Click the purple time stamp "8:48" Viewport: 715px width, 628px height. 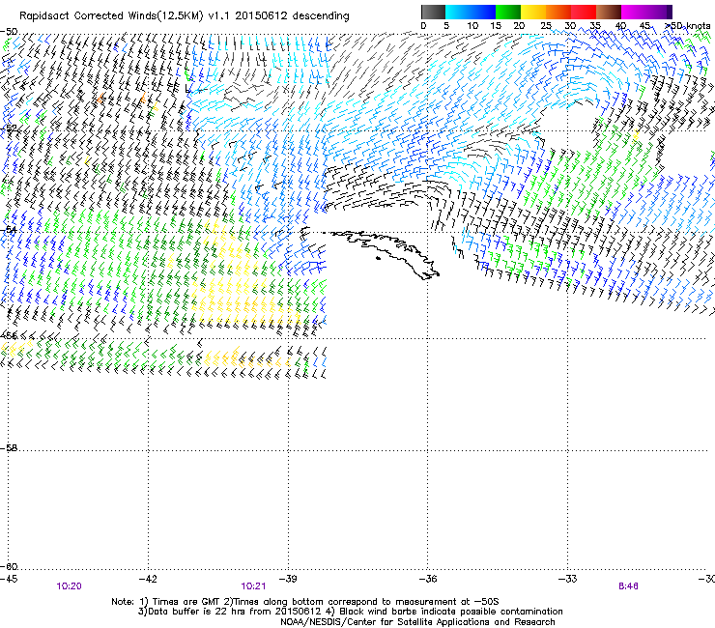tap(628, 586)
